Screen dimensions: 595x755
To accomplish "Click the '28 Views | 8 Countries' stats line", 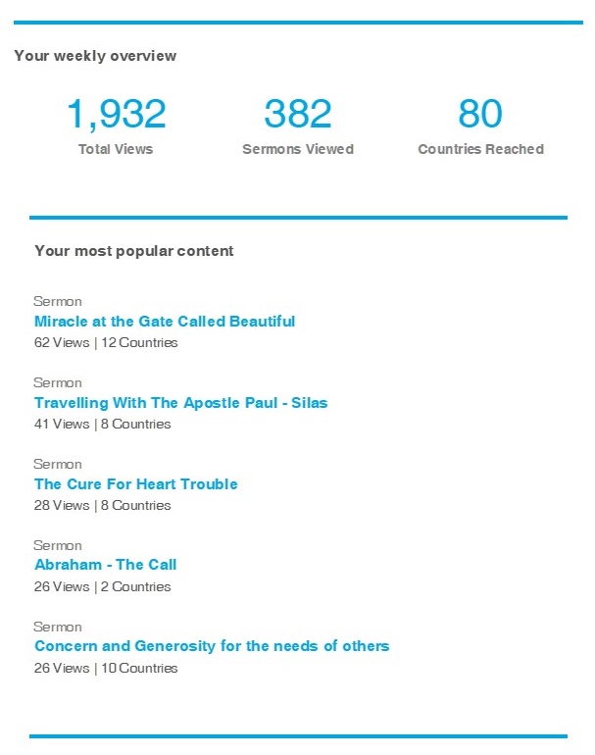I will pyautogui.click(x=102, y=506).
